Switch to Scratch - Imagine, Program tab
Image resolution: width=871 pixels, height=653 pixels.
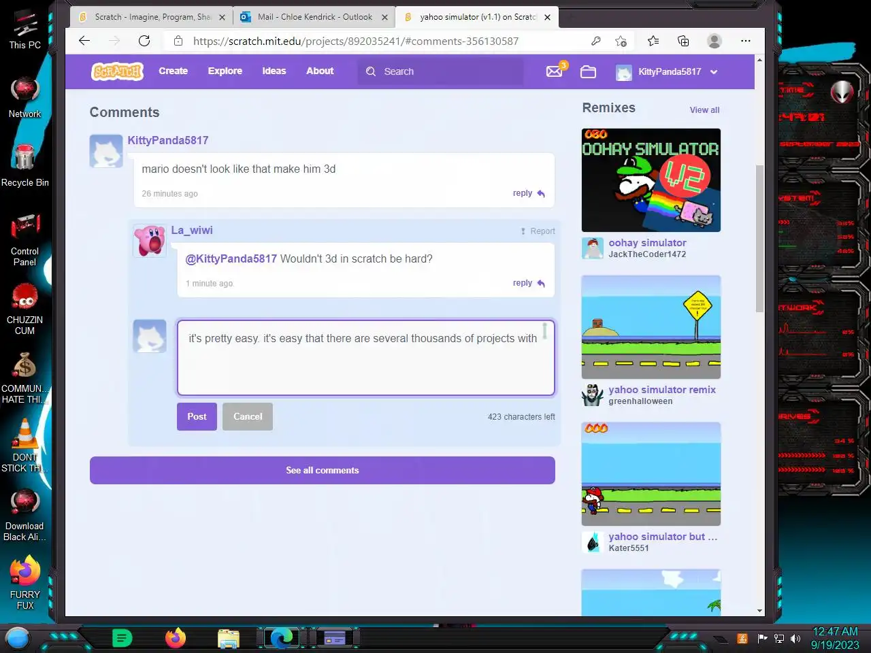[152, 17]
